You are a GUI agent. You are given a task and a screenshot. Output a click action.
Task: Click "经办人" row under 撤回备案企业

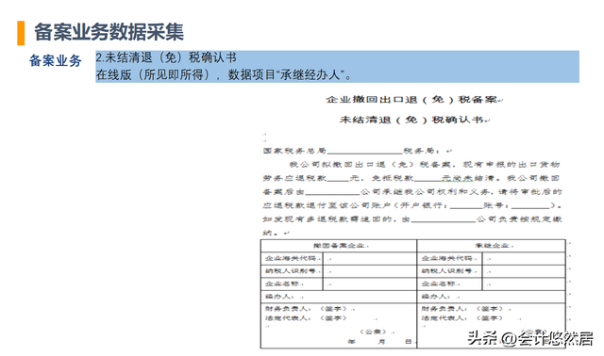click(x=339, y=297)
